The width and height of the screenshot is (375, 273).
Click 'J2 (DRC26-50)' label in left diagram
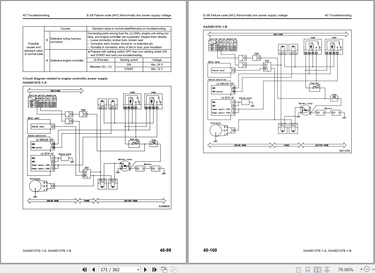coord(45,140)
